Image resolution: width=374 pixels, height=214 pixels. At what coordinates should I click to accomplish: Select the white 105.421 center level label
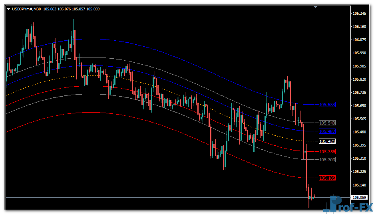point(327,141)
